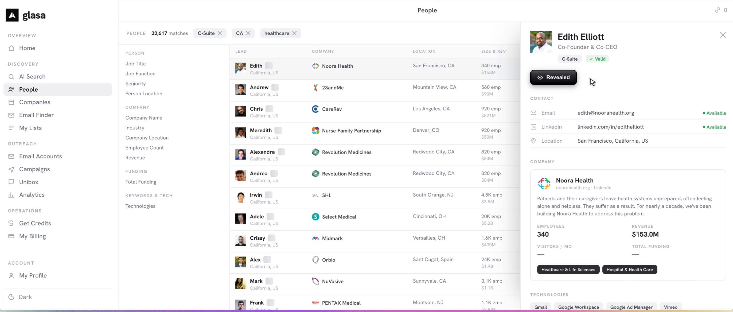733x312 pixels.
Task: Click the link icon in header
Action: pos(717,10)
